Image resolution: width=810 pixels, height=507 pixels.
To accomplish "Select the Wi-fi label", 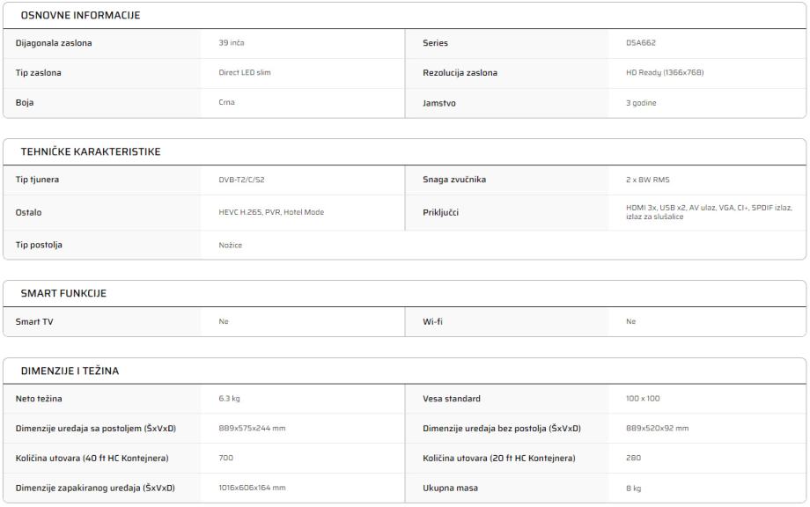I will pos(432,322).
